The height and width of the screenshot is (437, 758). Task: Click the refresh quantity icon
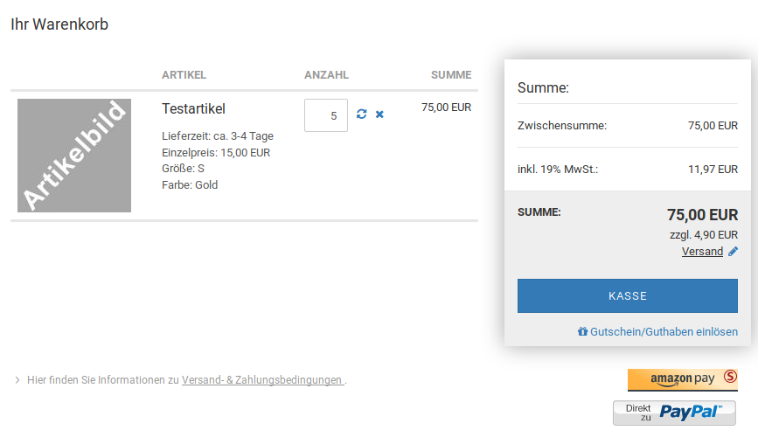[x=362, y=114]
